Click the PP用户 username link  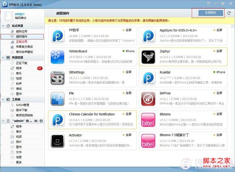tap(20, 14)
